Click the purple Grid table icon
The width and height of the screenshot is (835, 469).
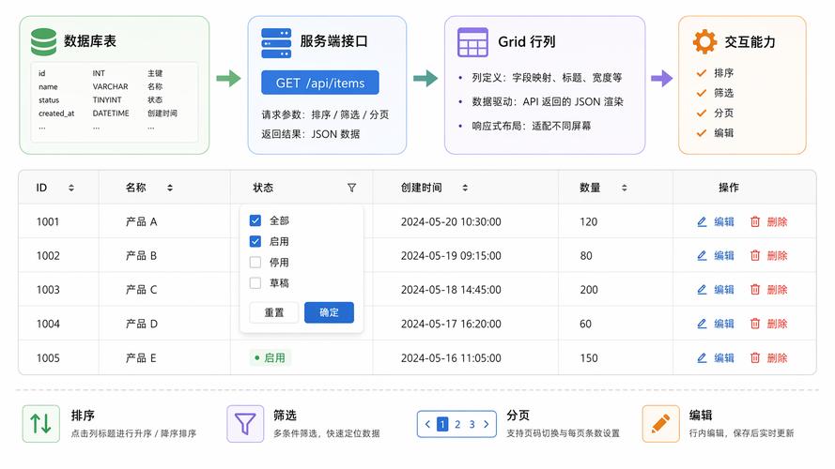click(x=472, y=42)
